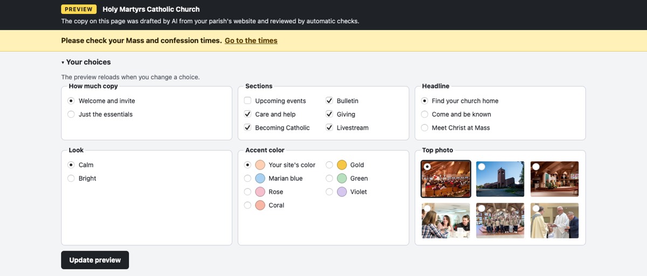Choose the Green accent color swatch
This screenshot has width=647, height=276.
(342, 178)
